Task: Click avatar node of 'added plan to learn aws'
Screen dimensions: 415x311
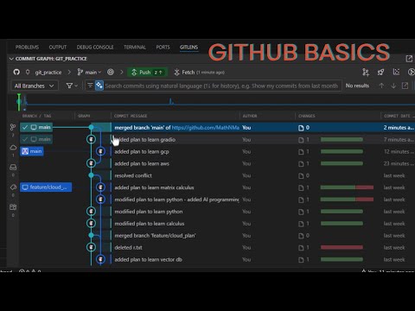Action: (x=91, y=163)
